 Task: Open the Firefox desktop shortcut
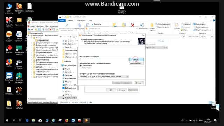9,63
